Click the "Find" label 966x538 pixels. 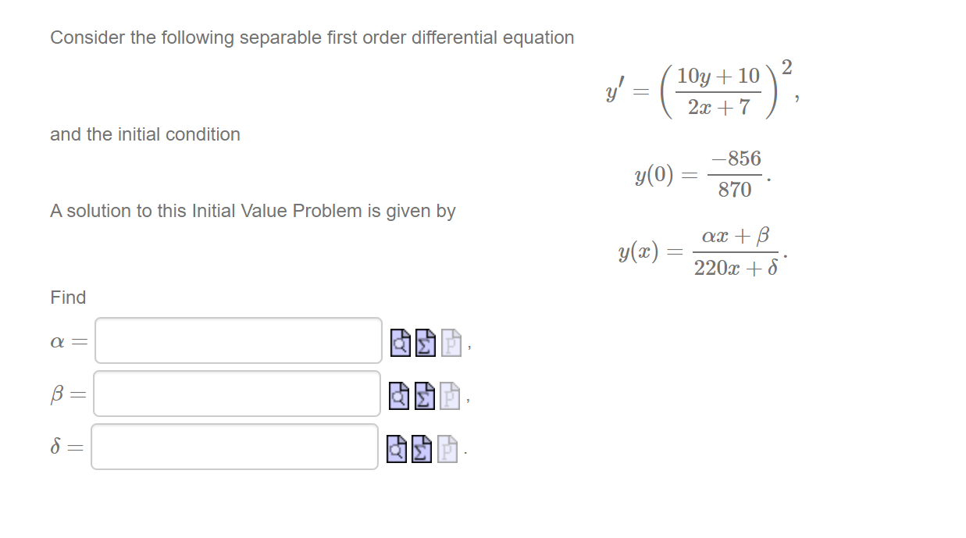pos(68,298)
